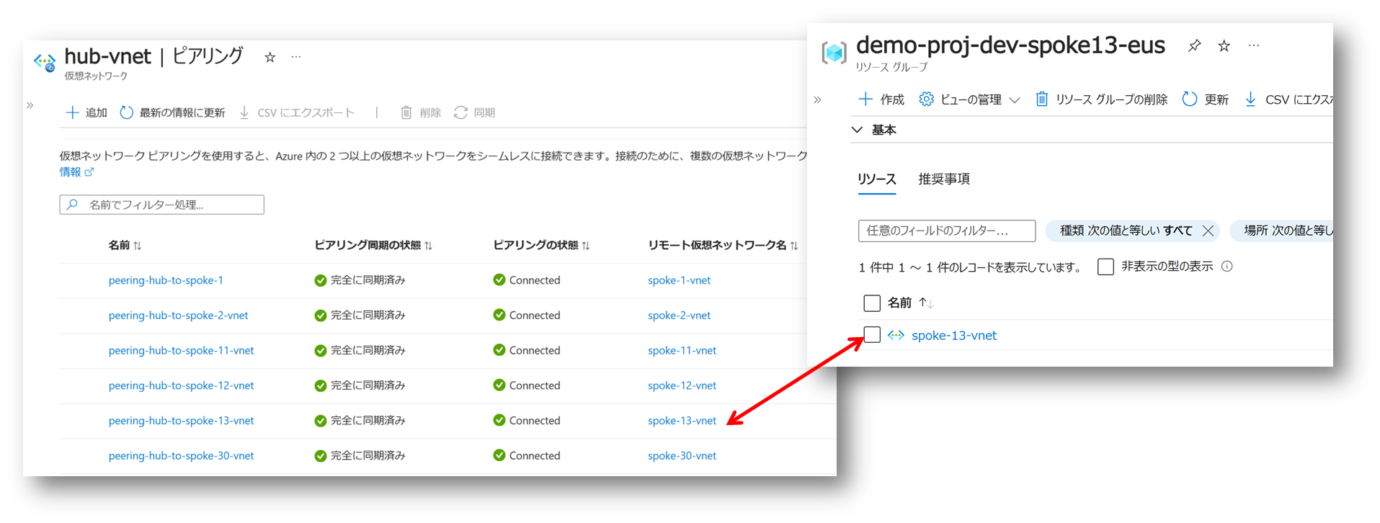This screenshot has height=523, width=1380.
Task: Click the 削除 trash button in peering toolbar
Action: pyautogui.click(x=421, y=112)
